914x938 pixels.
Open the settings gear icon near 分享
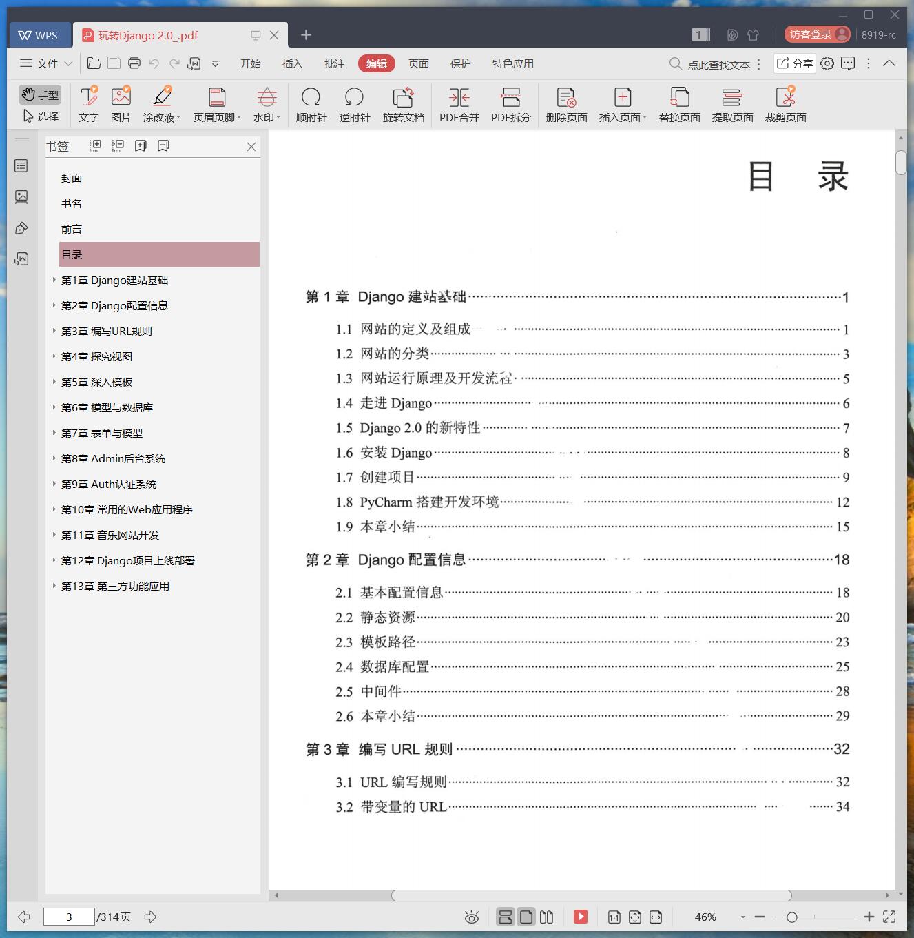(x=827, y=63)
